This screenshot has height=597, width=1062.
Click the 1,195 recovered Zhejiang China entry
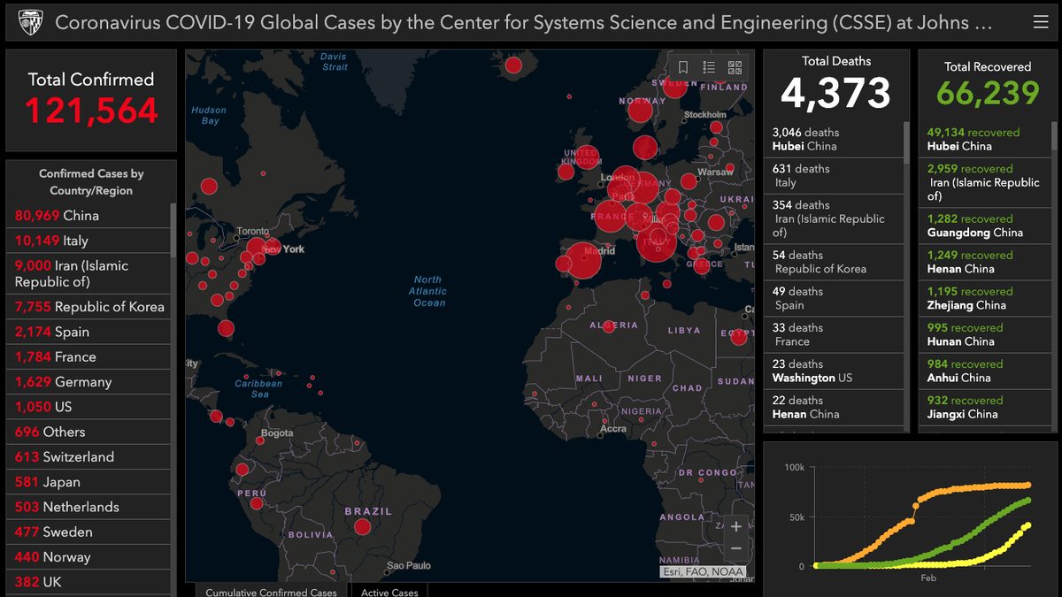coord(985,299)
